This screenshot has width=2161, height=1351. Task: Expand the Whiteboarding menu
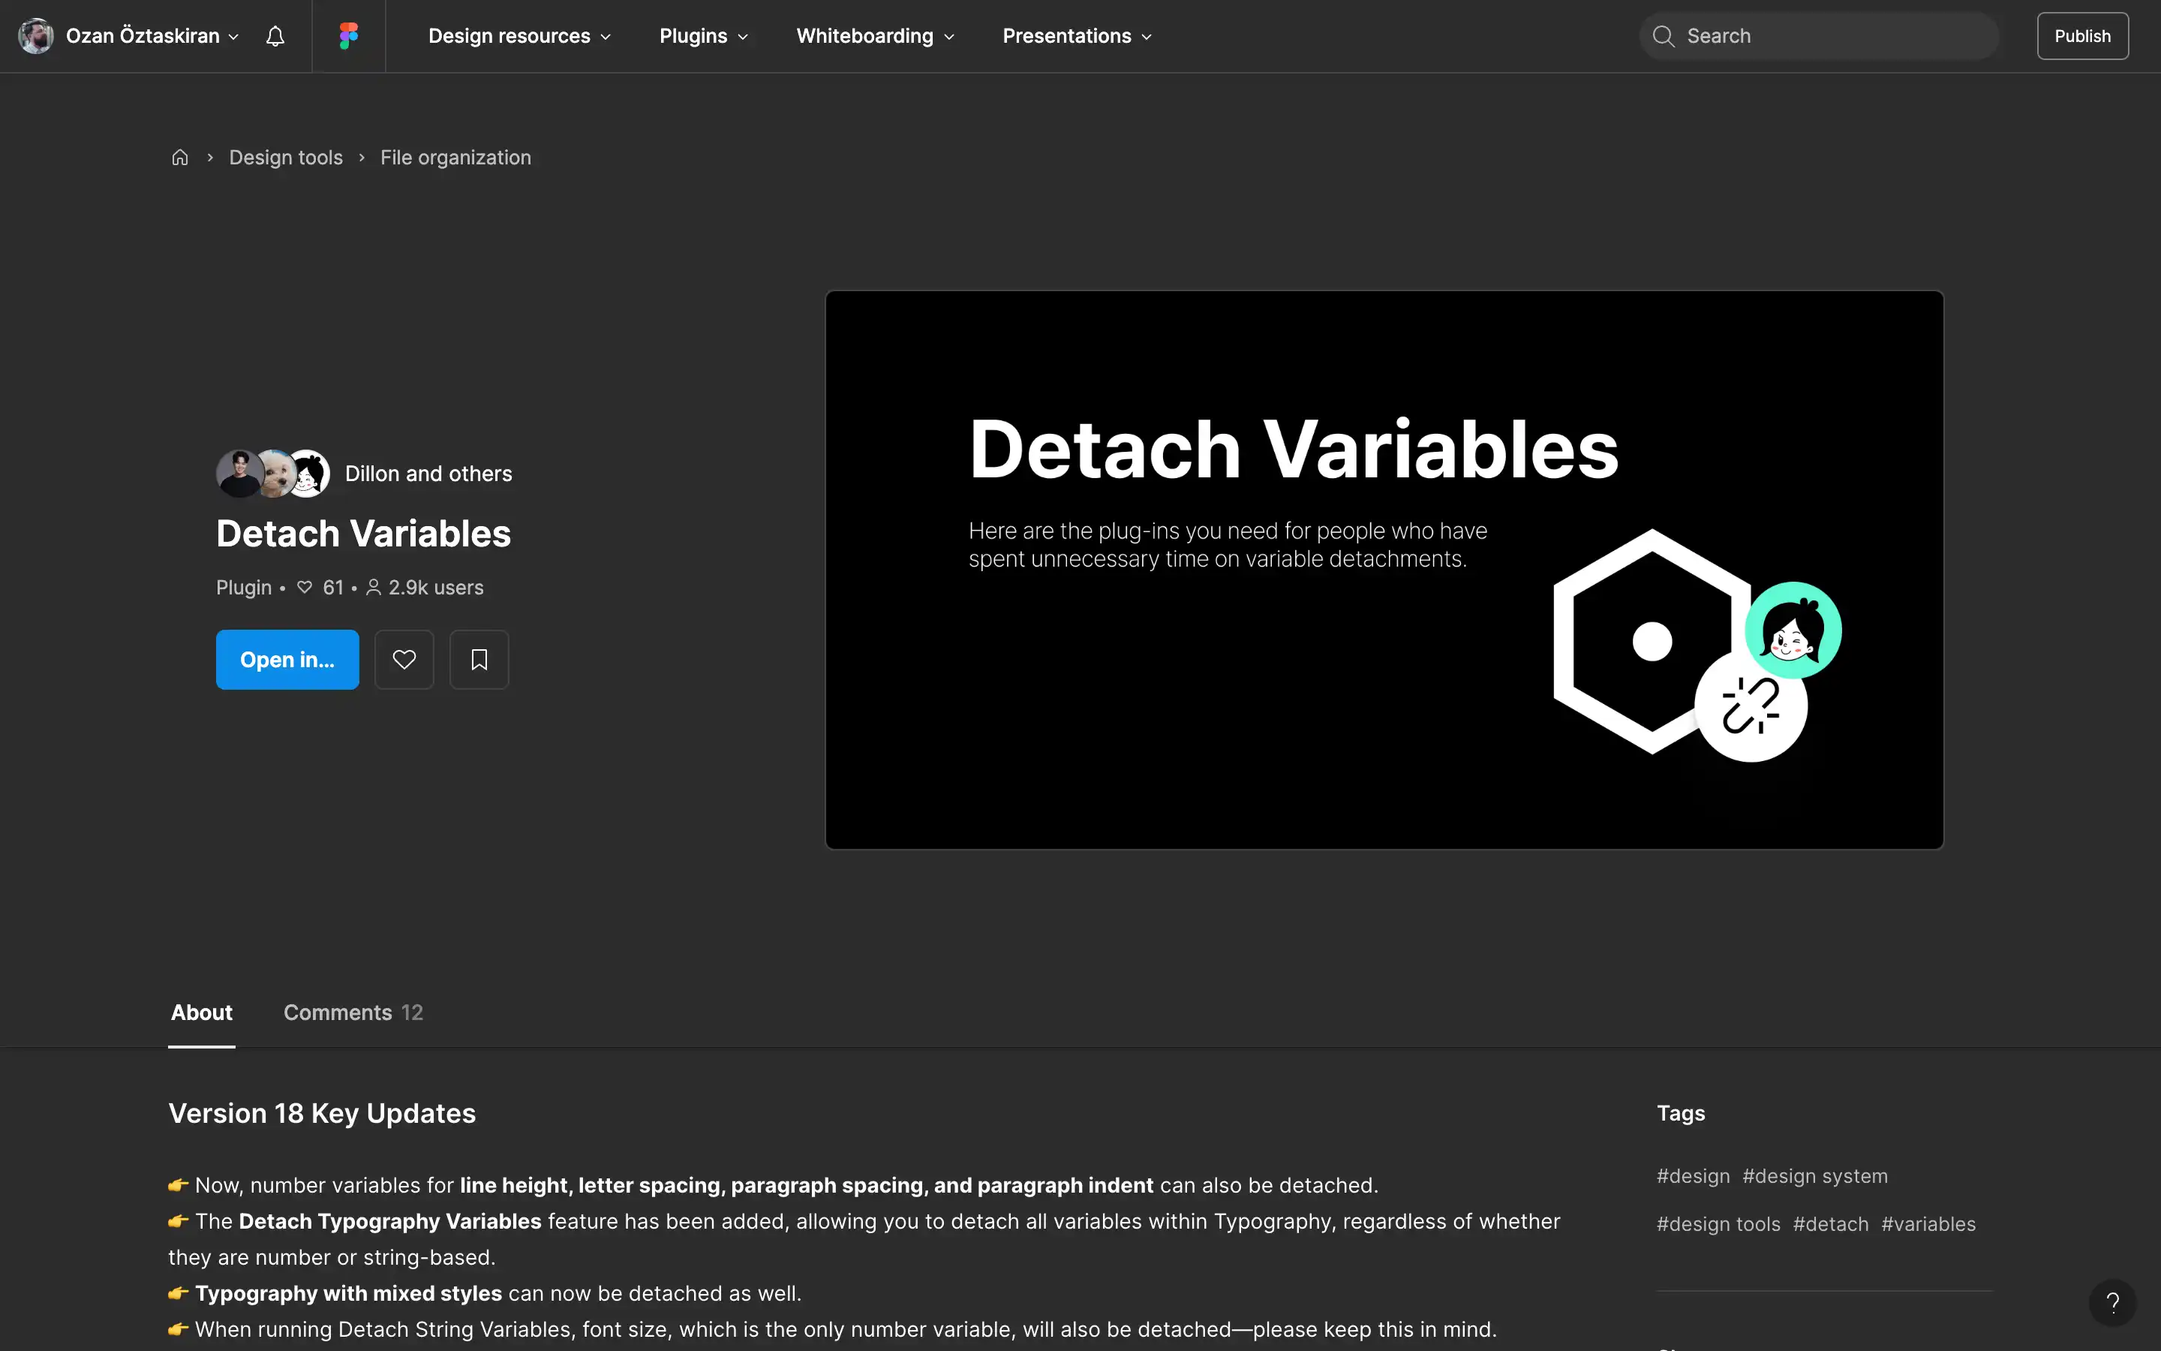tap(875, 36)
